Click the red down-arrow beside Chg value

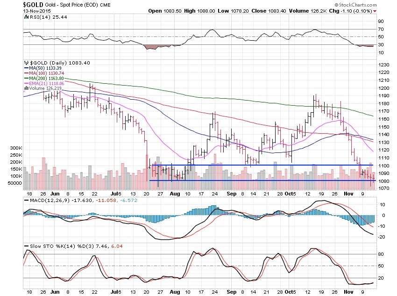pos(375,11)
